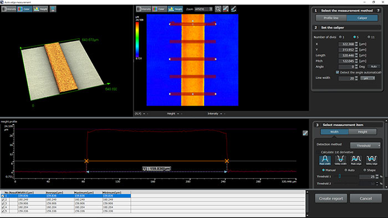
Task: Click right orange X edge marker
Action: (x=227, y=161)
